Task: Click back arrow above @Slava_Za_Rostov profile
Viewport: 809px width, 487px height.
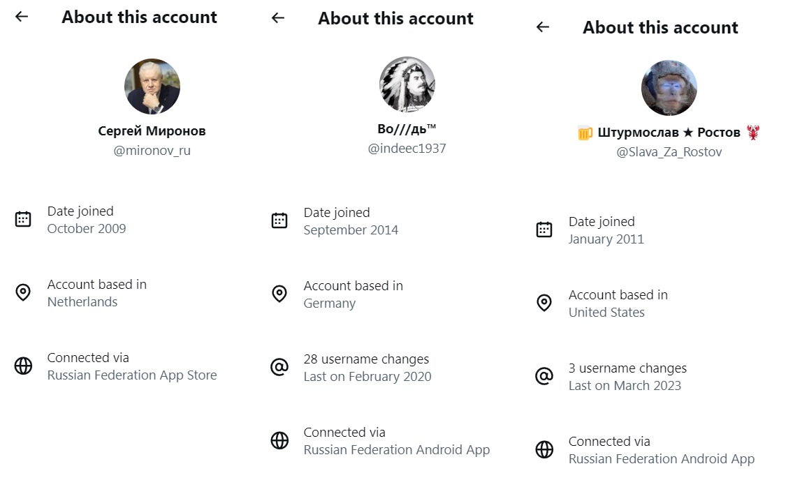Action: point(543,27)
